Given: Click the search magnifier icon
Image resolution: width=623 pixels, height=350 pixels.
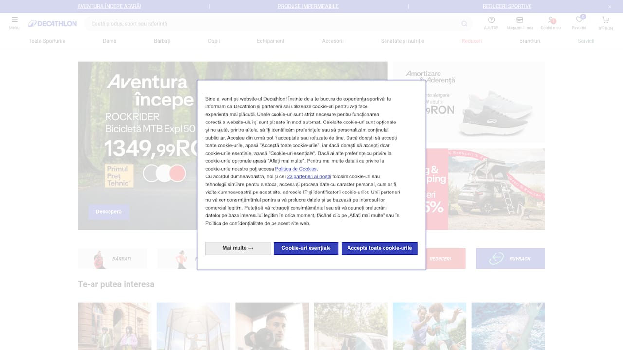Looking at the screenshot, I should (464, 23).
